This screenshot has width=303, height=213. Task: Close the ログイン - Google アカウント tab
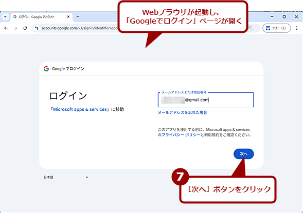coord(68,17)
